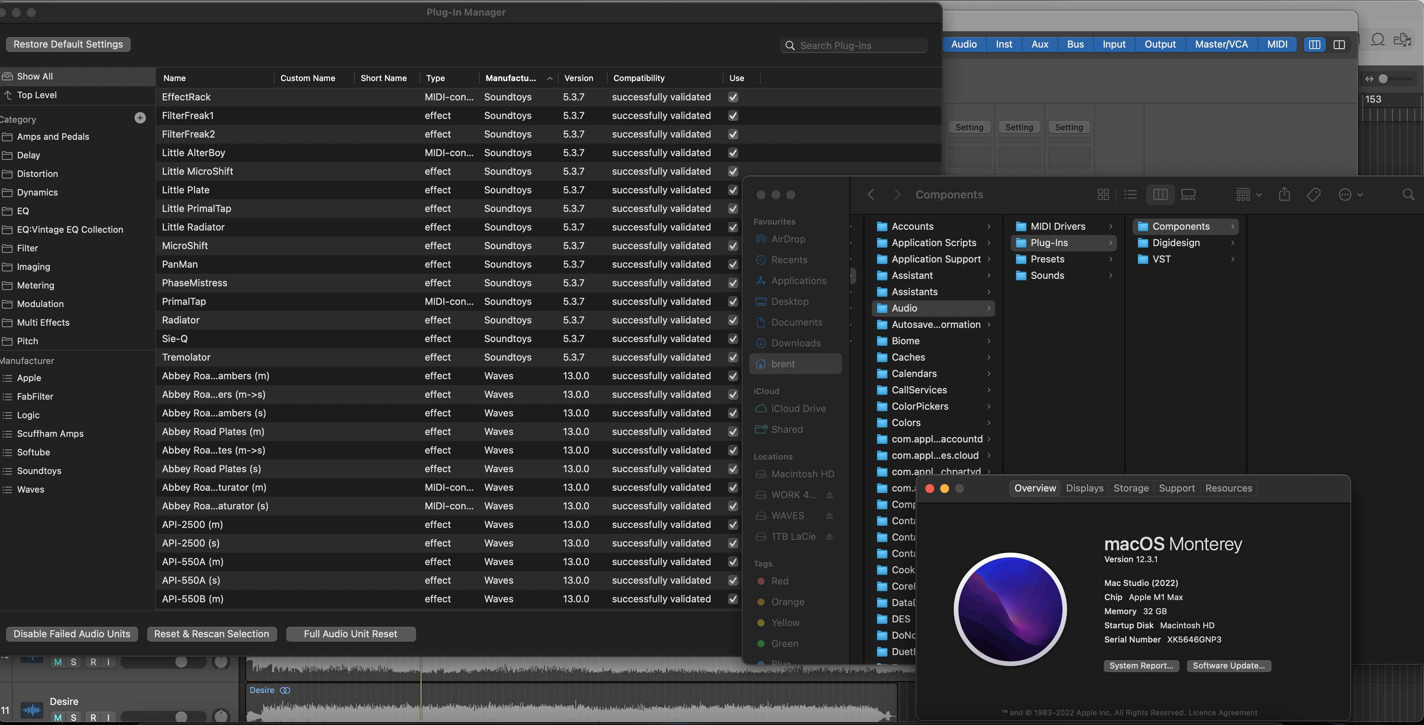Select Finder gallery view icon
1424x725 pixels.
pyautogui.click(x=1188, y=195)
